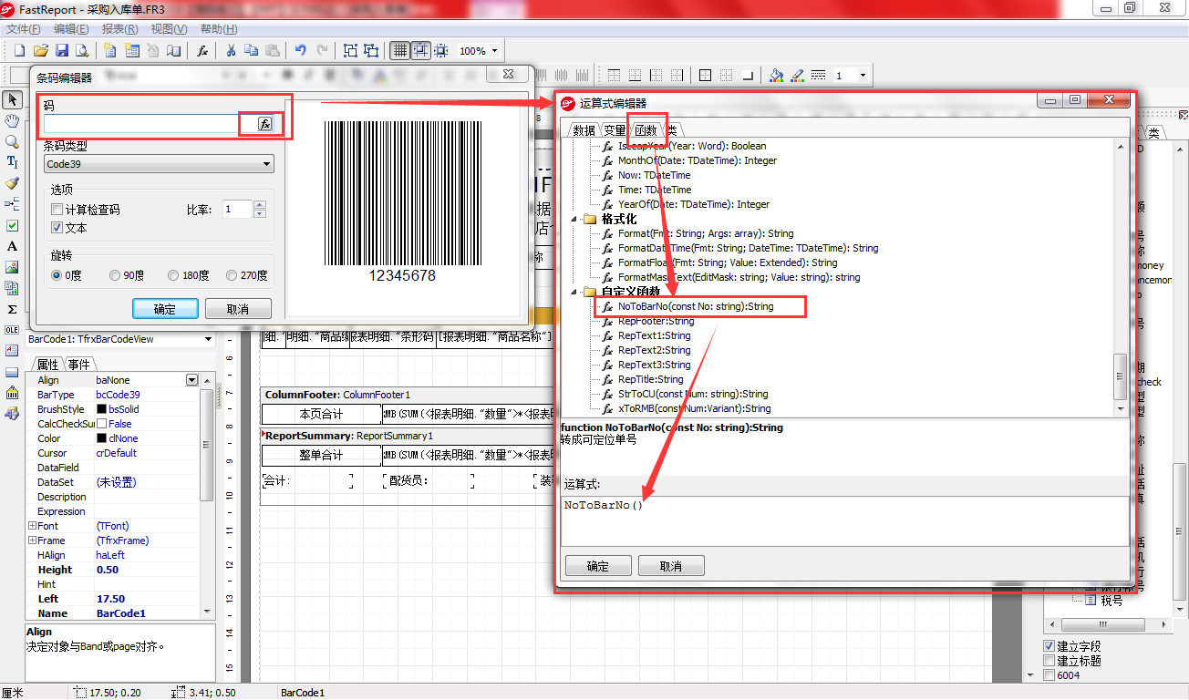The image size is (1189, 700).
Task: Click the Print Preview toolbar icon
Action: click(83, 51)
